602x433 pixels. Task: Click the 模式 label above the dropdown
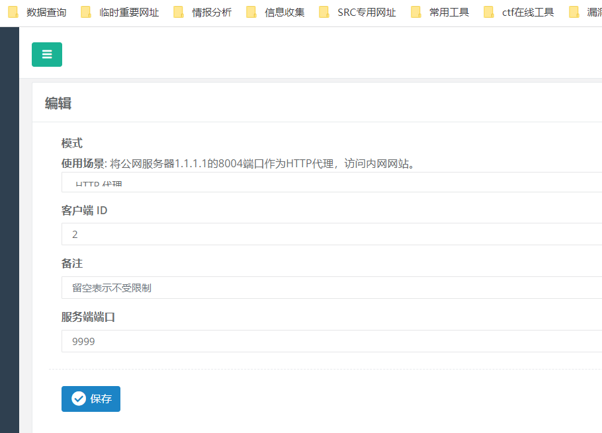72,143
